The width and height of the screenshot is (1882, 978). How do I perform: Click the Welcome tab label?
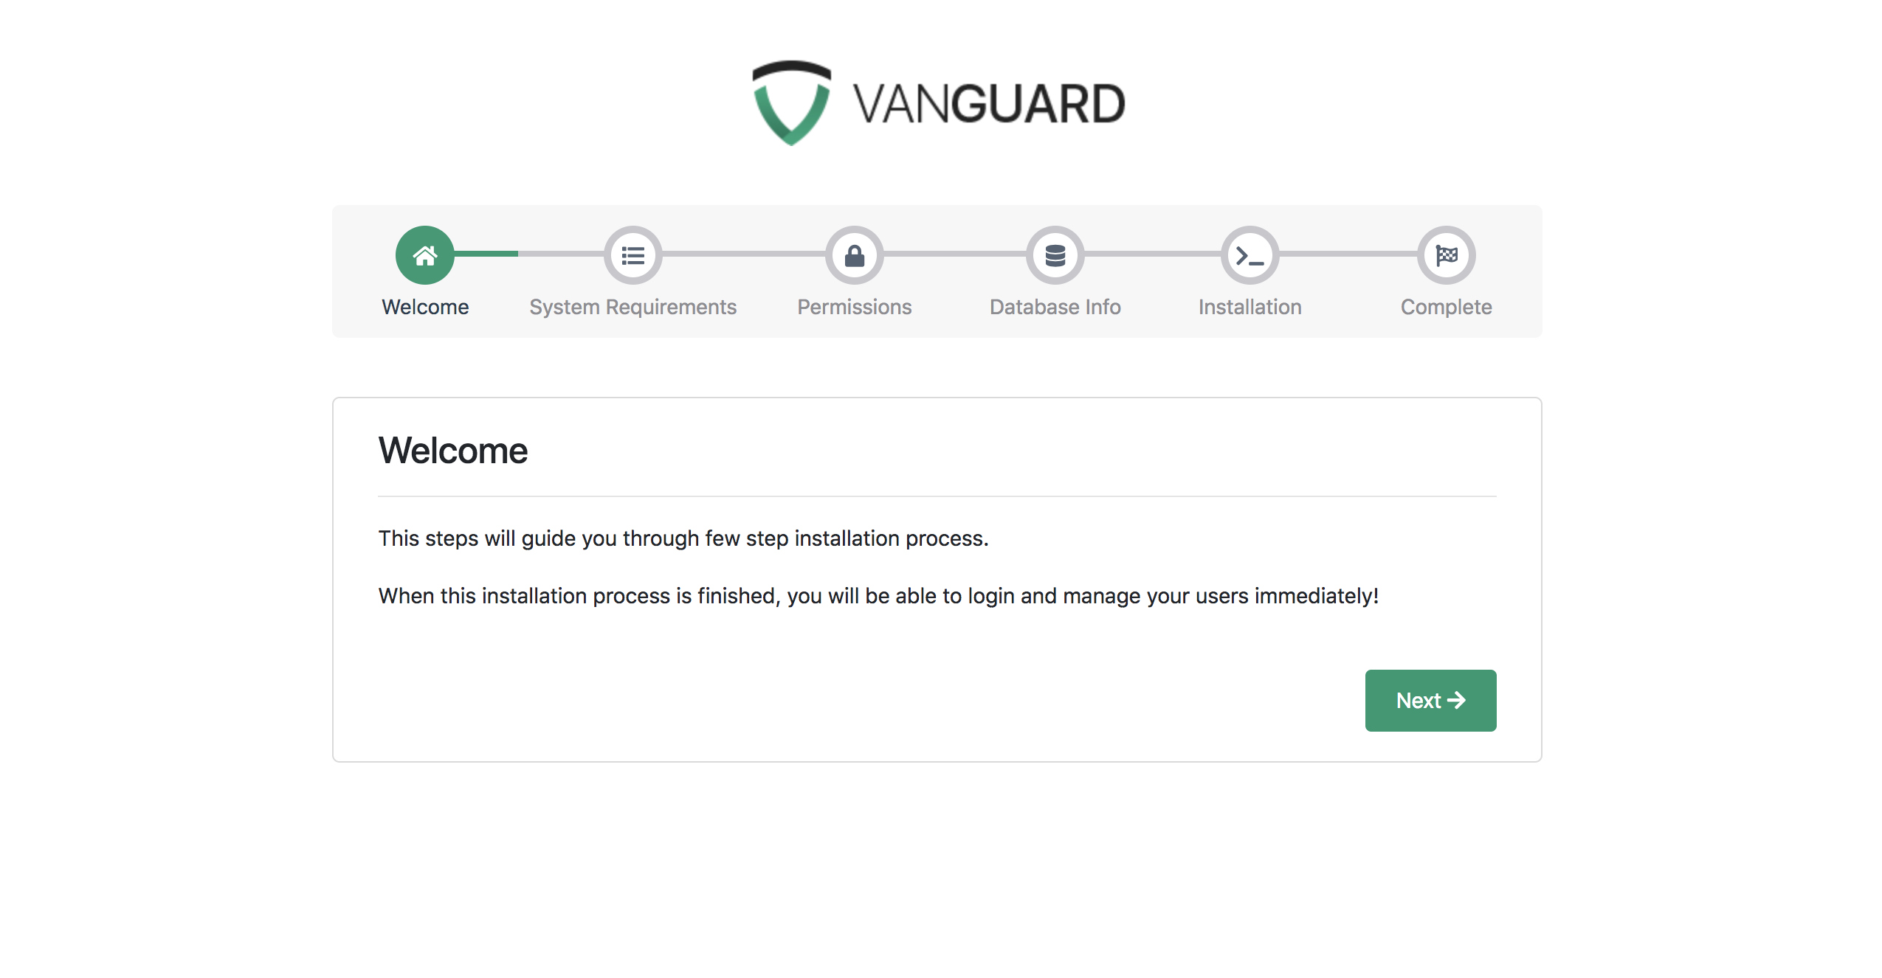423,306
